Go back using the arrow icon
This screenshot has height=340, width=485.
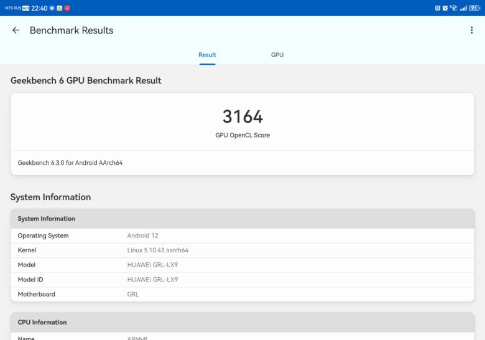pyautogui.click(x=16, y=30)
